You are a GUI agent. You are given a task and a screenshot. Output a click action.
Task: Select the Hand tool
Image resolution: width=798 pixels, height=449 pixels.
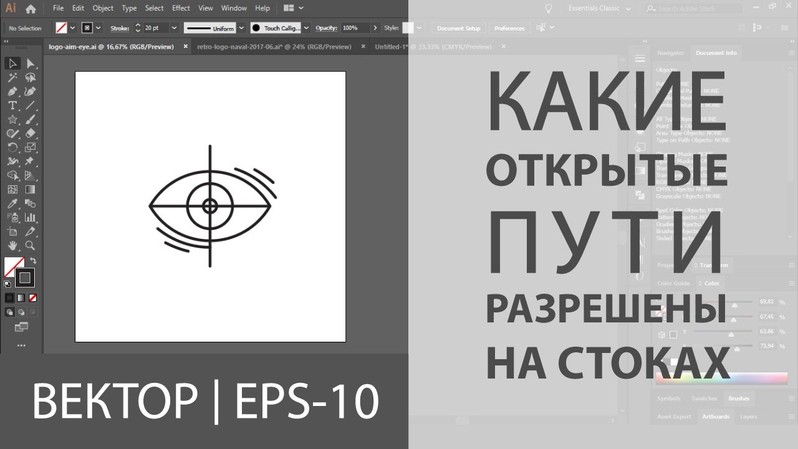pyautogui.click(x=12, y=246)
